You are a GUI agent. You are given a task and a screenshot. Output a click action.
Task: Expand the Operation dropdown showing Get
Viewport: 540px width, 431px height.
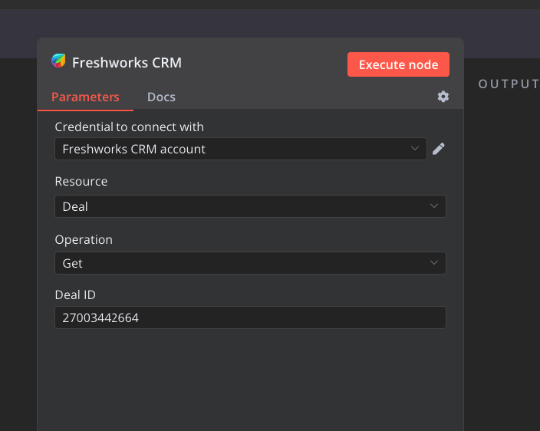click(250, 263)
